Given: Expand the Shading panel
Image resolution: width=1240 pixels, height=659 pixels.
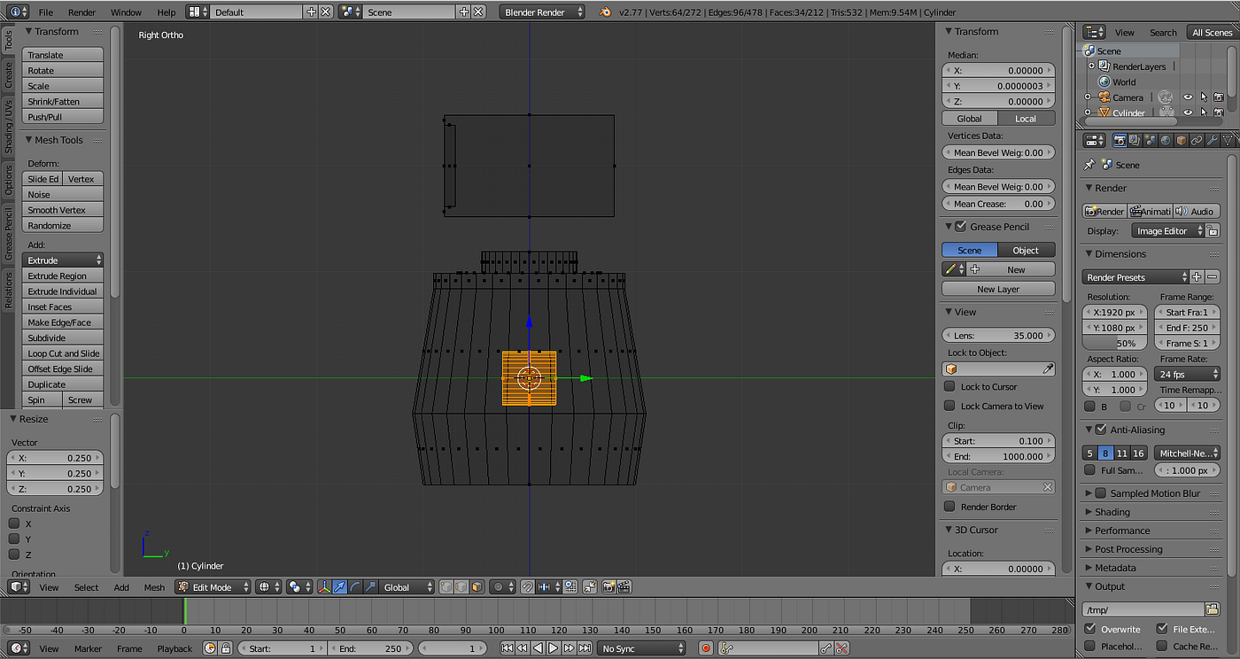Looking at the screenshot, I should coord(1112,512).
